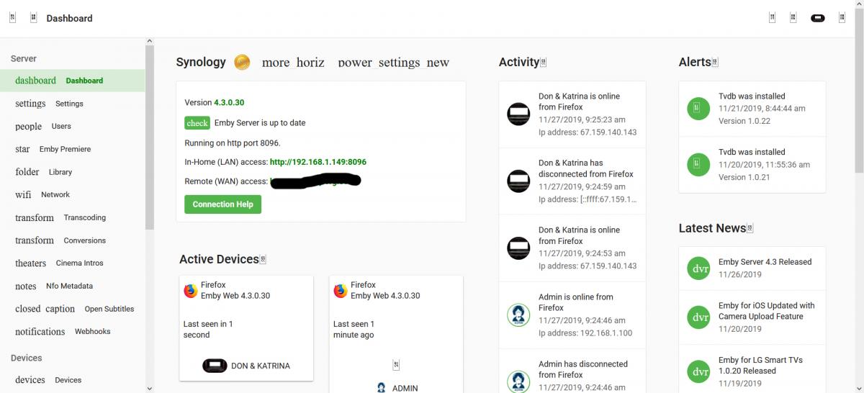This screenshot has height=393, width=864.
Task: Click green icon of Tvdb Version 1.0.21 alert
Action: (x=698, y=164)
